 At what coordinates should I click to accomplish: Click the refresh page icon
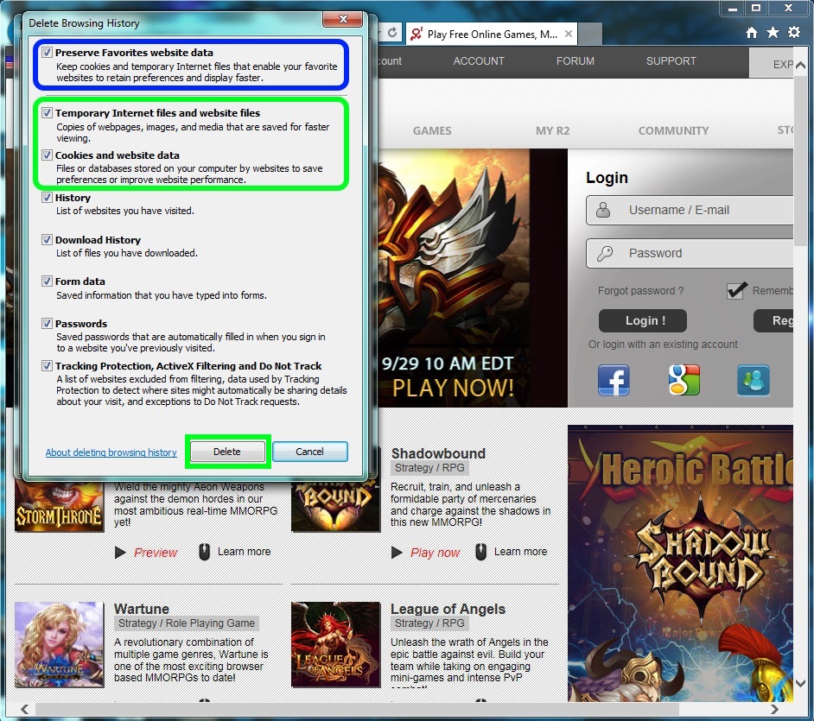[392, 33]
